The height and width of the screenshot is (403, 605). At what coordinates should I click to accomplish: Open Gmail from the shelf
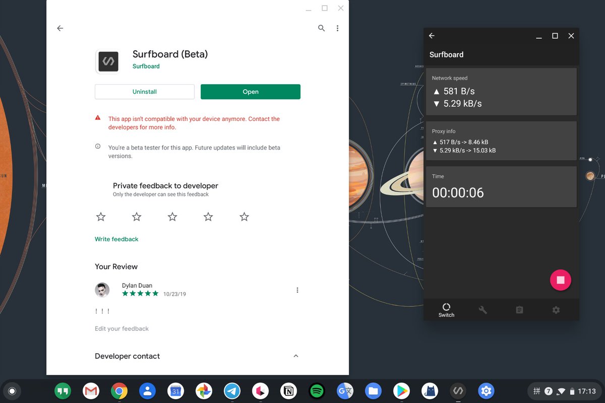pos(91,391)
